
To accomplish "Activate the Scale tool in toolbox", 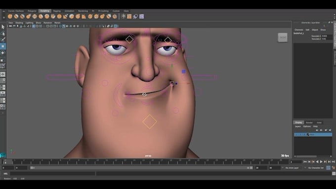I will (x=3, y=59).
